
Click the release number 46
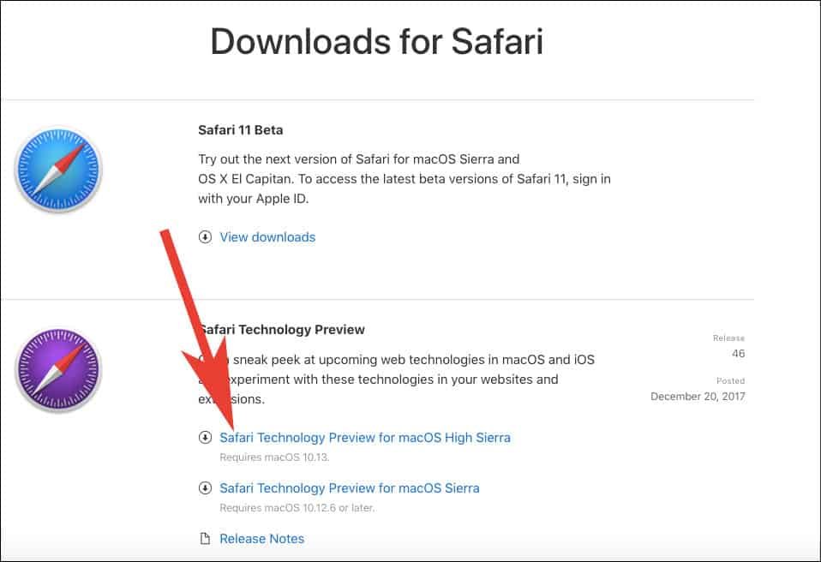click(738, 354)
